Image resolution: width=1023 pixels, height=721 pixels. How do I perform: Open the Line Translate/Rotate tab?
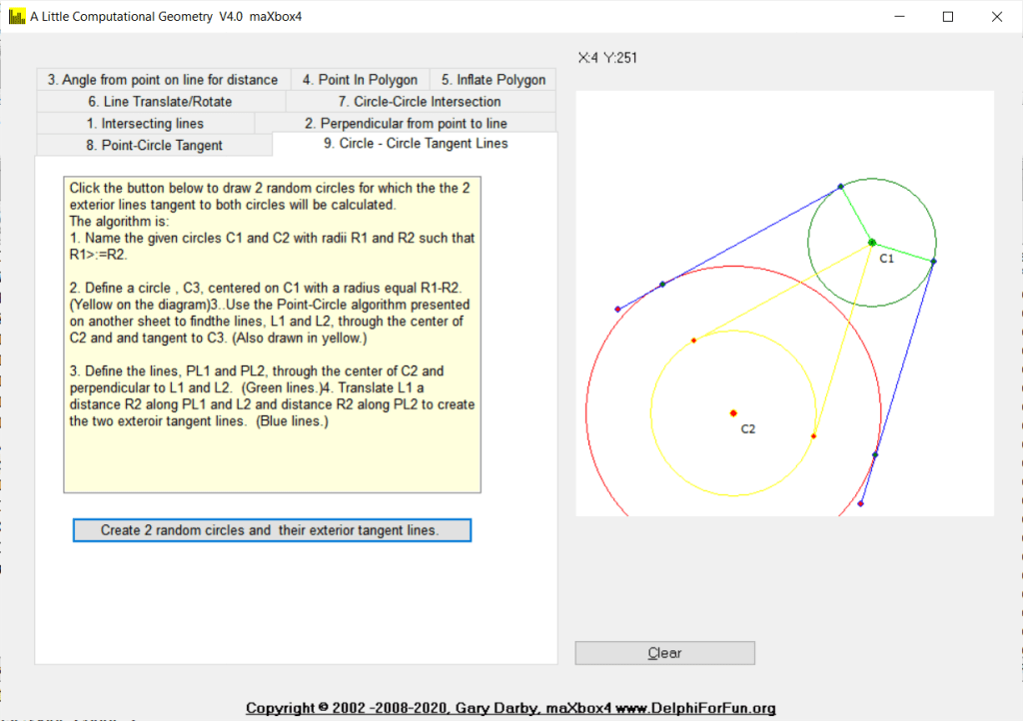point(160,102)
